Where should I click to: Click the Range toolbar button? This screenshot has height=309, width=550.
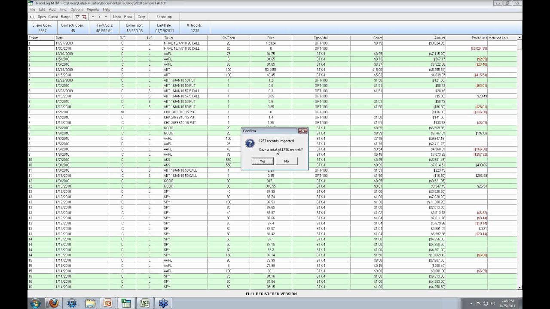click(65, 17)
